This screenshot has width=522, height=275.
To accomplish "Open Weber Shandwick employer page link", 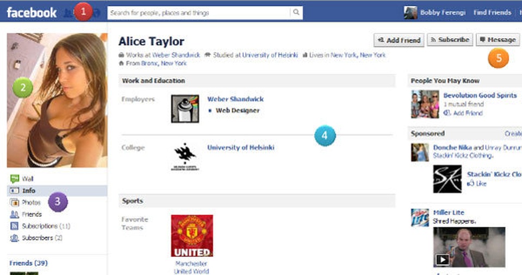I will coord(235,99).
